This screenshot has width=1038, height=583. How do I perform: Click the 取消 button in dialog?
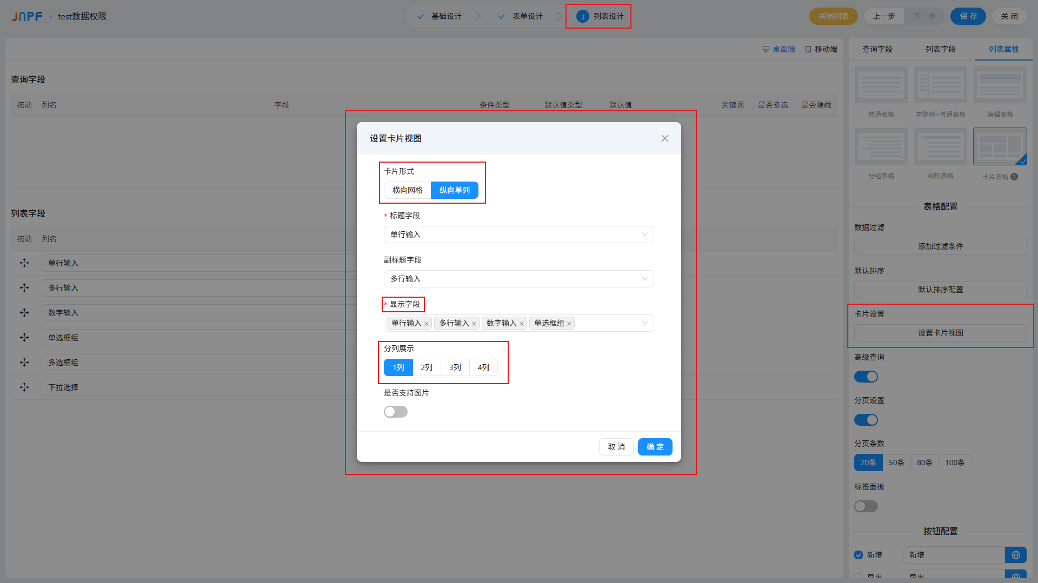pos(616,447)
